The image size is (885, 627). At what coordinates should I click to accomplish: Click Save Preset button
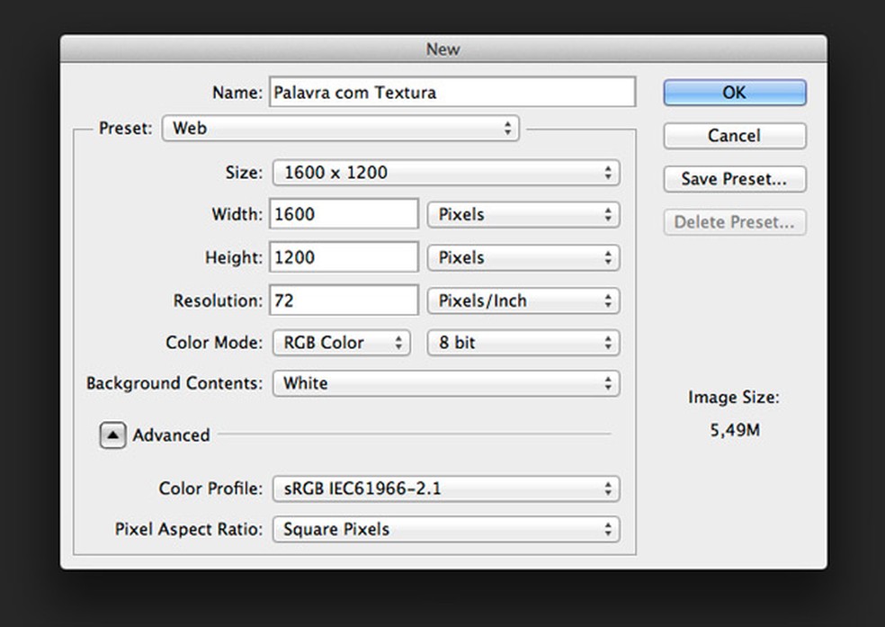(x=734, y=179)
